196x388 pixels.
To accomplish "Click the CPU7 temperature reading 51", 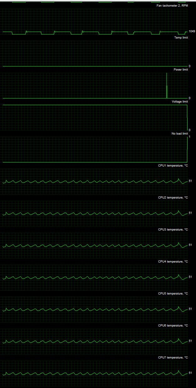I will 190,373.
